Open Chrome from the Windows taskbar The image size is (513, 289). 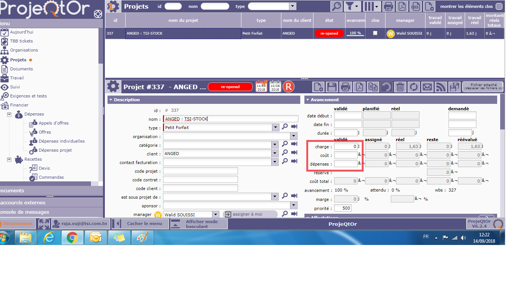click(x=72, y=237)
